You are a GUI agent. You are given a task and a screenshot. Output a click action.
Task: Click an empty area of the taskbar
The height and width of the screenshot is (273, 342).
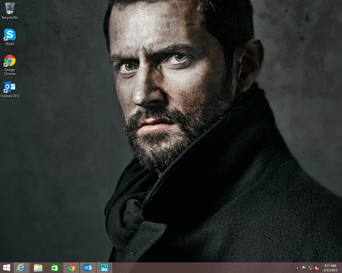[200, 267]
